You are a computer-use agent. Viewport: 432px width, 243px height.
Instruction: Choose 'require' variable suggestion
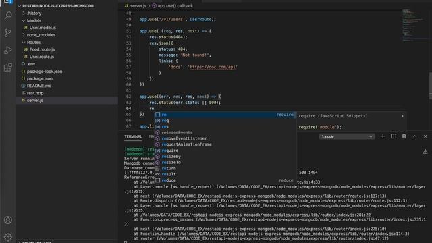click(225, 151)
